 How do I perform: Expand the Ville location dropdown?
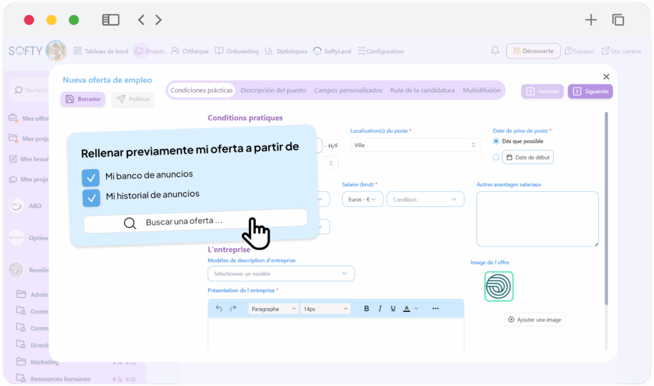click(415, 145)
